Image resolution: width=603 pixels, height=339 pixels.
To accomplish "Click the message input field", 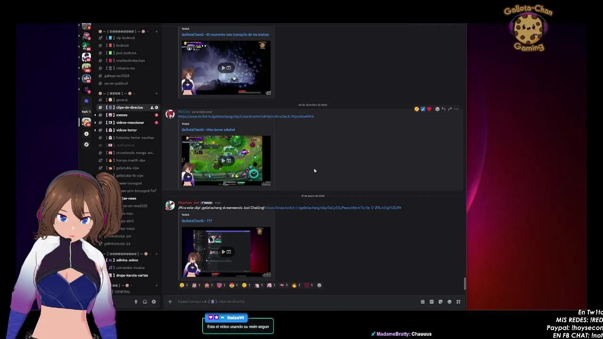I will coord(297,301).
